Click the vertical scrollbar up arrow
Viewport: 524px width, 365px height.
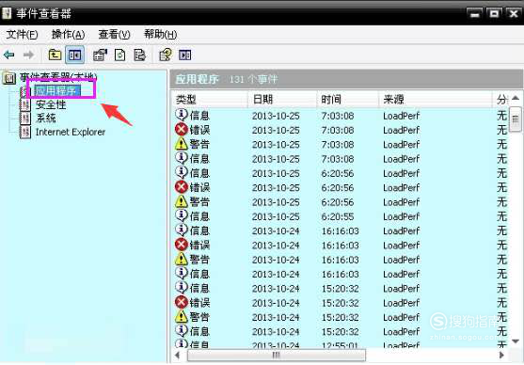[516, 98]
